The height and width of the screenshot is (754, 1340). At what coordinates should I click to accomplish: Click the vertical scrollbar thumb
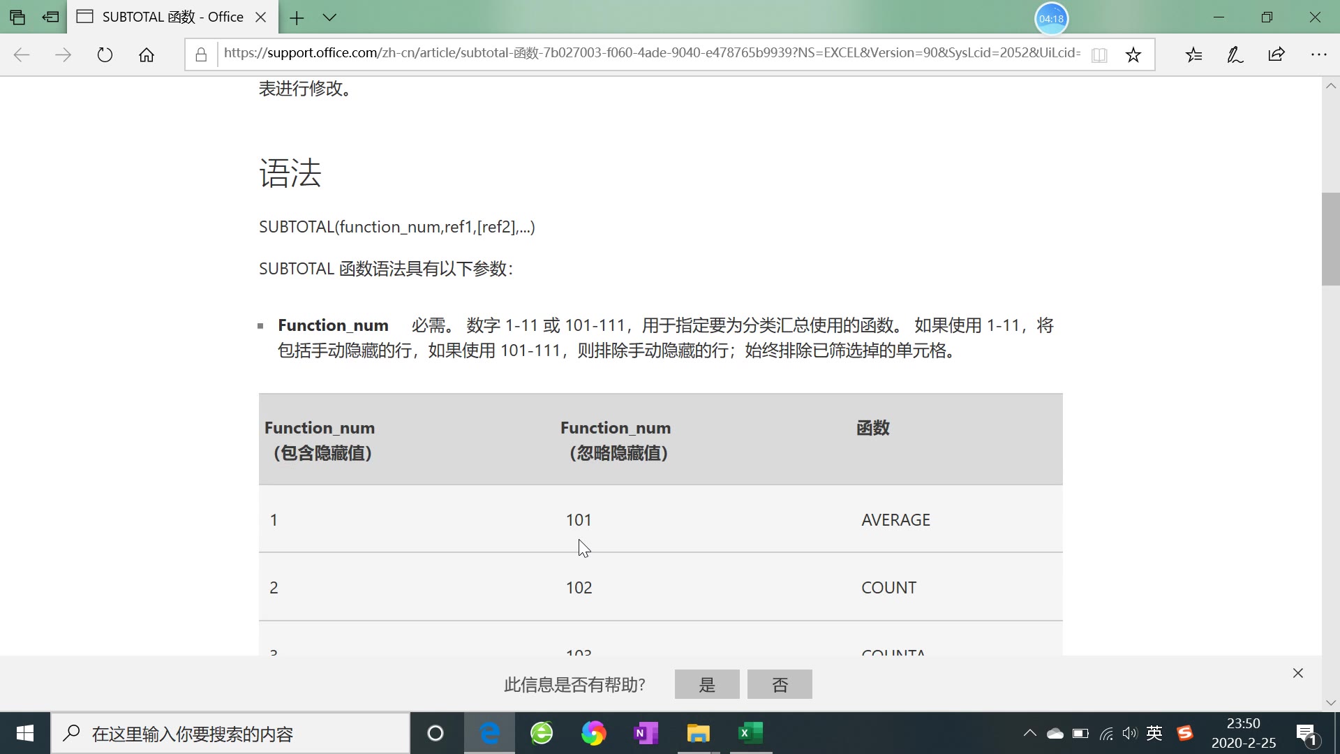coord(1330,239)
